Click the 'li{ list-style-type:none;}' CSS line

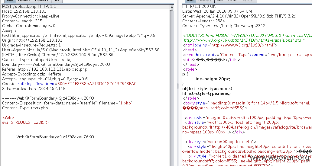(x=206, y=94)
